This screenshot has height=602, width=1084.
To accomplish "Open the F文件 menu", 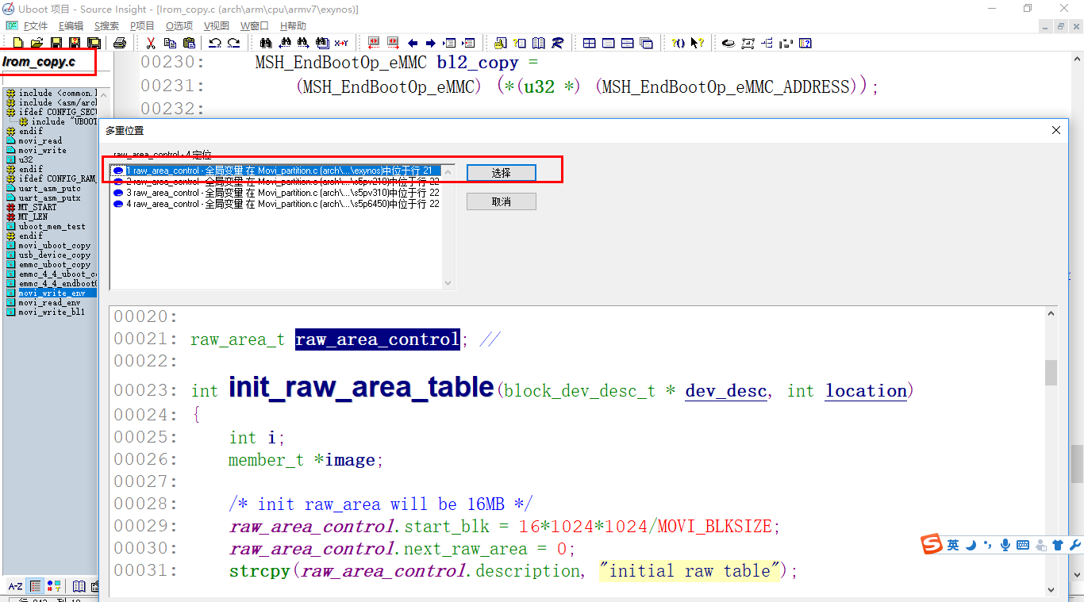I will click(x=36, y=26).
